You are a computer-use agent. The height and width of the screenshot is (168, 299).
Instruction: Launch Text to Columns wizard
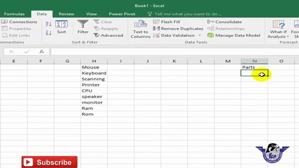point(141,29)
